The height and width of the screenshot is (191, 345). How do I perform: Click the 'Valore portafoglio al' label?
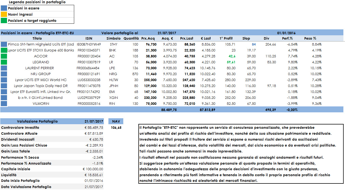click(x=119, y=33)
